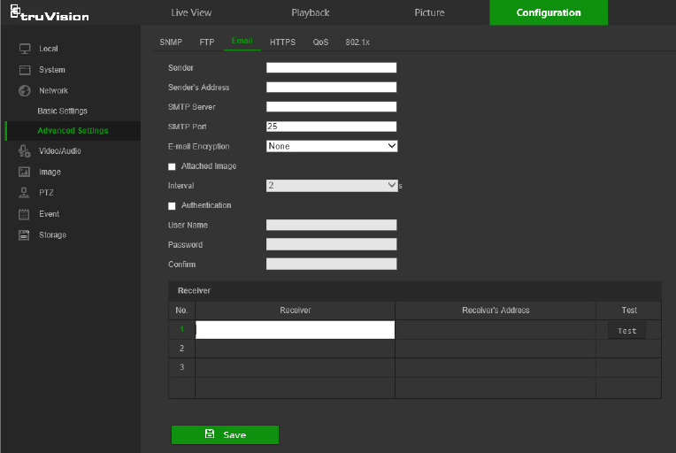Image resolution: width=676 pixels, height=453 pixels.
Task: Open the HTTPS settings tab
Action: (282, 42)
